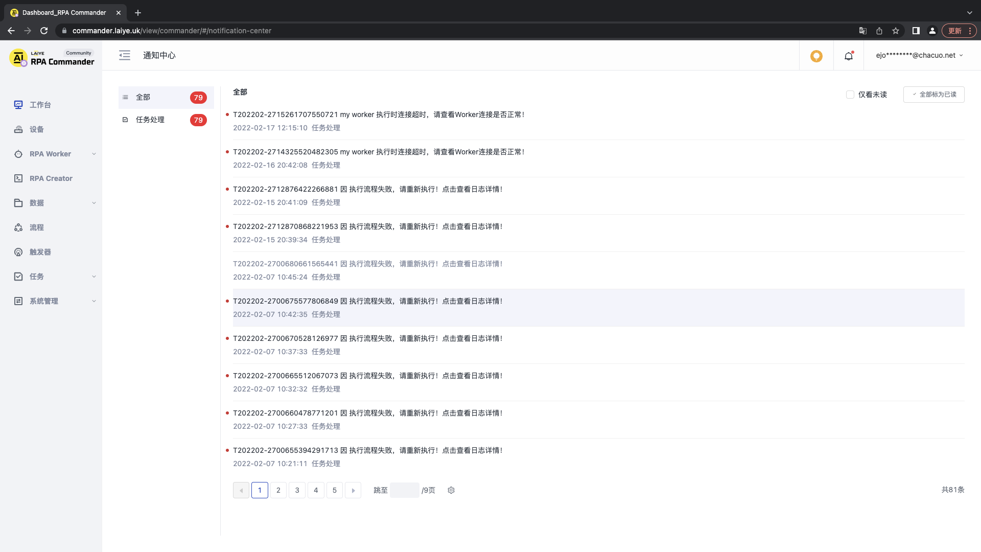Click the Community edition badge

click(x=79, y=53)
